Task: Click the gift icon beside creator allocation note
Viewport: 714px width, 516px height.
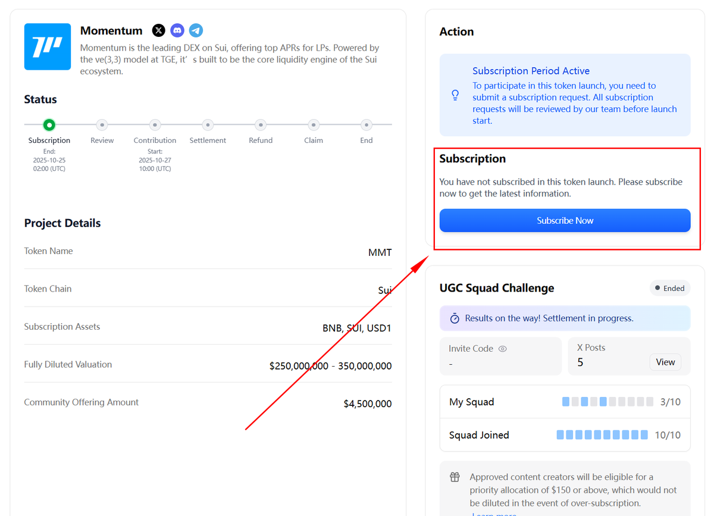Action: point(455,477)
